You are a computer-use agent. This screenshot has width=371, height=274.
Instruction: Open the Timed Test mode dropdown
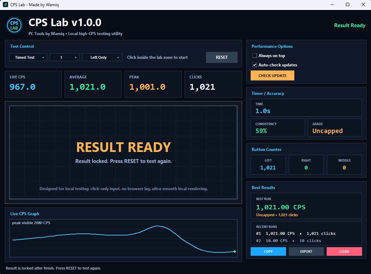tap(28, 57)
